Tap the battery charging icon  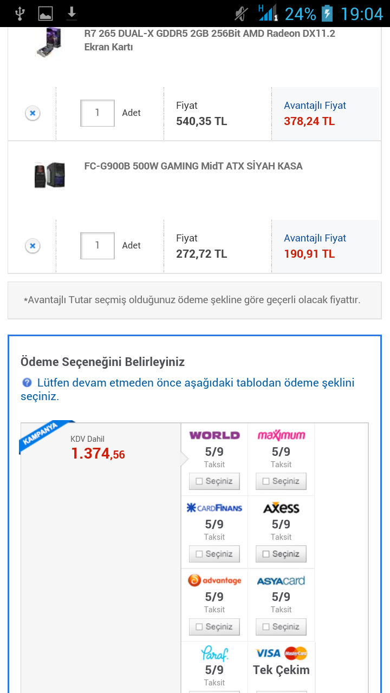coord(327,13)
